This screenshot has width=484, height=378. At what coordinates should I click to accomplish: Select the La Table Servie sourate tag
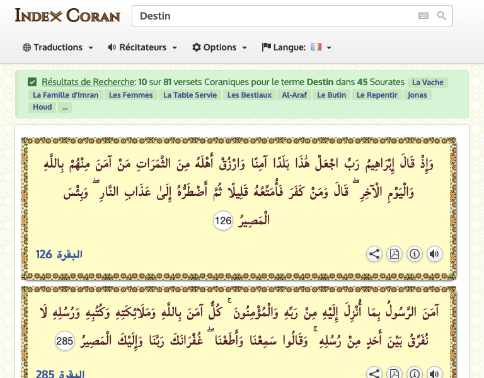190,95
